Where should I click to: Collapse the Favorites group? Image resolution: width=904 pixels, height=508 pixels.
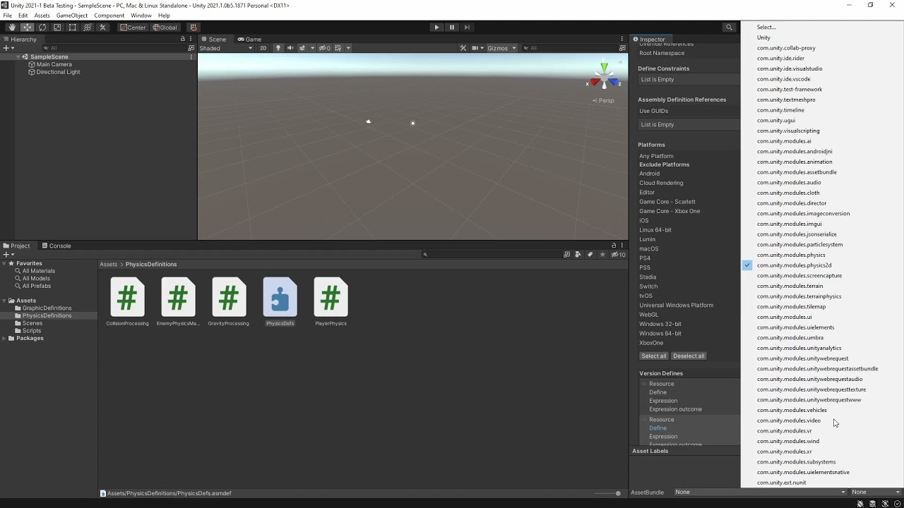tap(4, 263)
